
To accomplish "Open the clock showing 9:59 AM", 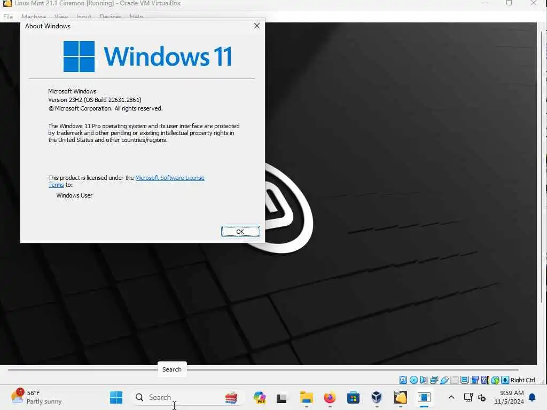I will tap(509, 397).
